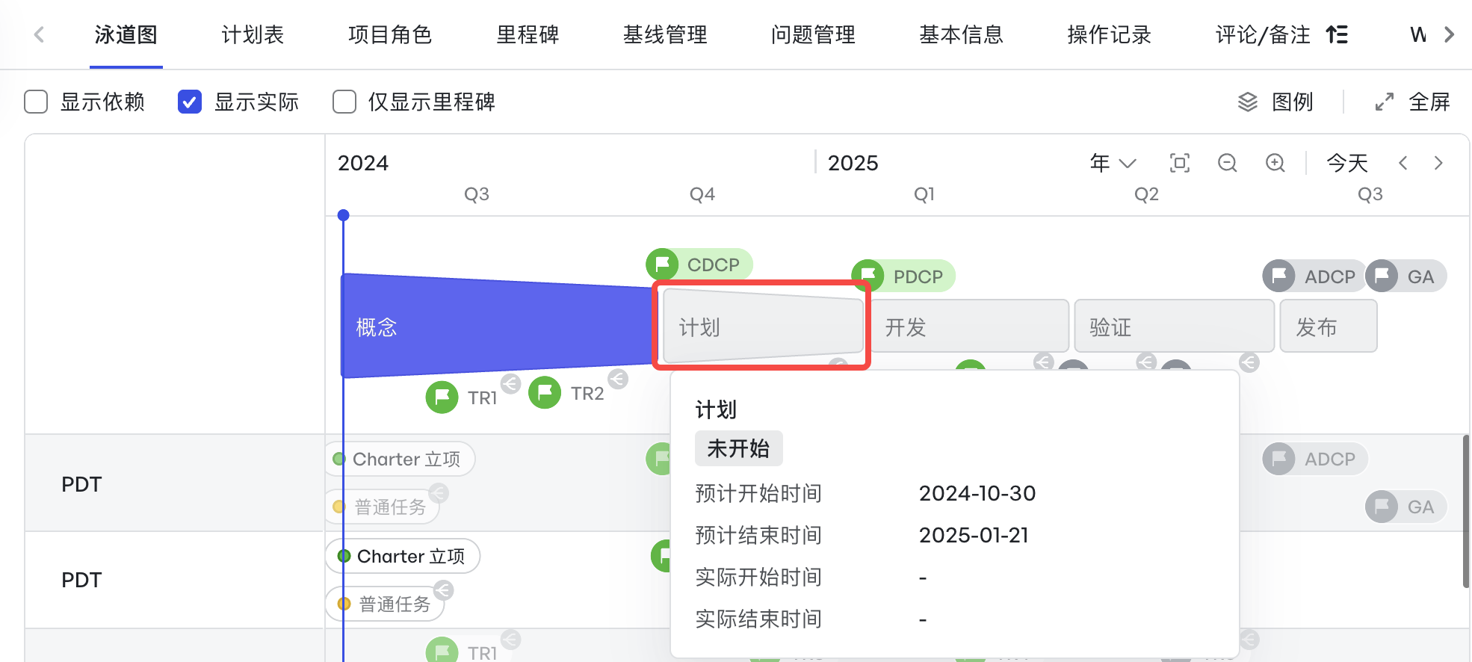Click the vertical scrollbar of the swimlane chart
The height and width of the screenshot is (662, 1472).
(1466, 511)
